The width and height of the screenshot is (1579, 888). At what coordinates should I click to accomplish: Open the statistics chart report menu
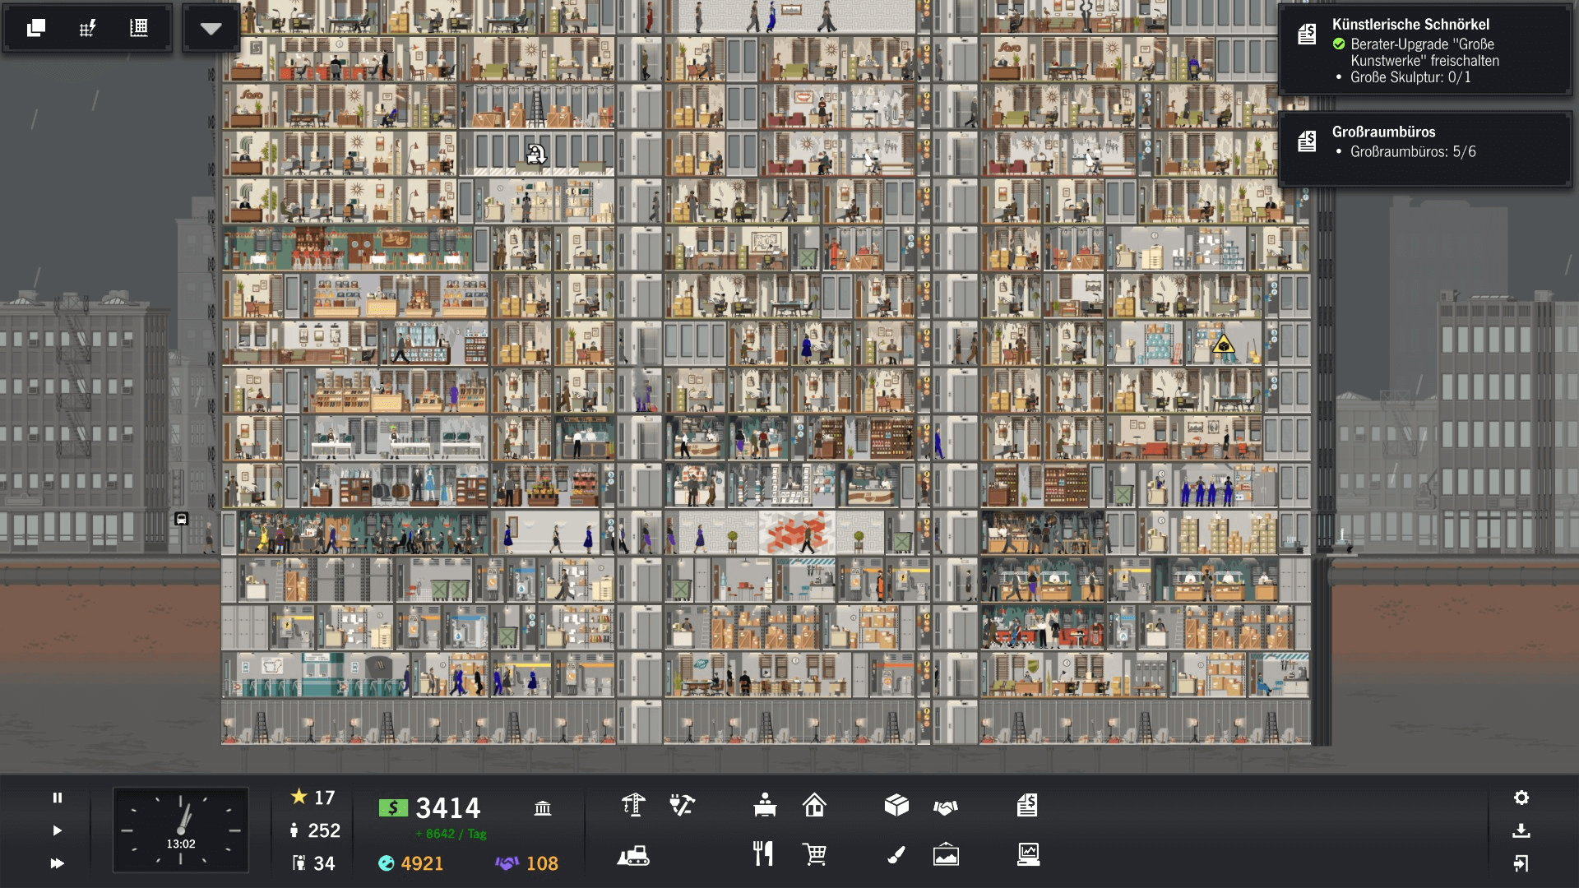coord(1028,855)
